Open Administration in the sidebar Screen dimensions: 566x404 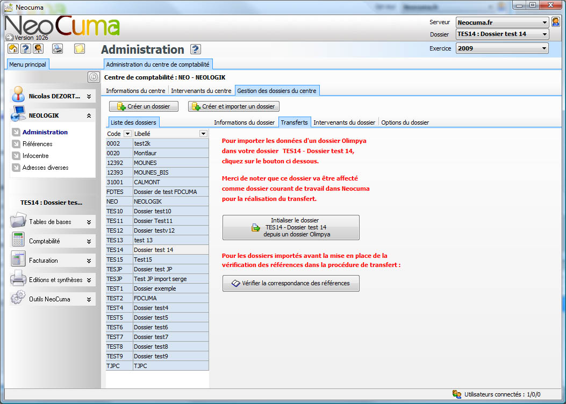pyautogui.click(x=45, y=132)
